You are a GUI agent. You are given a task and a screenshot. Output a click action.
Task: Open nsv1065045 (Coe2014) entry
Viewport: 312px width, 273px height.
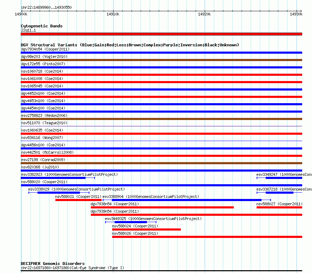tap(42, 86)
